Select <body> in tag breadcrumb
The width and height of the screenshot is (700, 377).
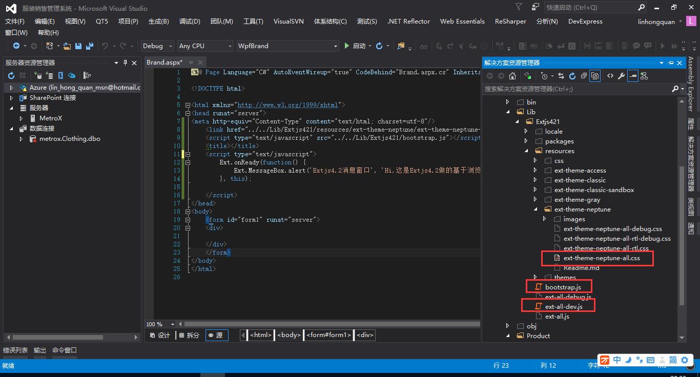point(289,335)
